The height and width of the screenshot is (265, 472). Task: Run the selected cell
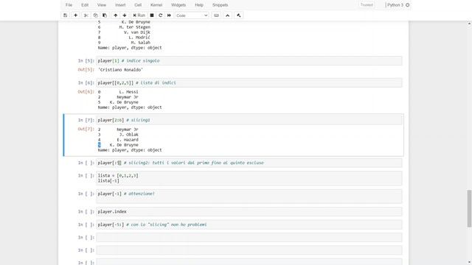139,15
